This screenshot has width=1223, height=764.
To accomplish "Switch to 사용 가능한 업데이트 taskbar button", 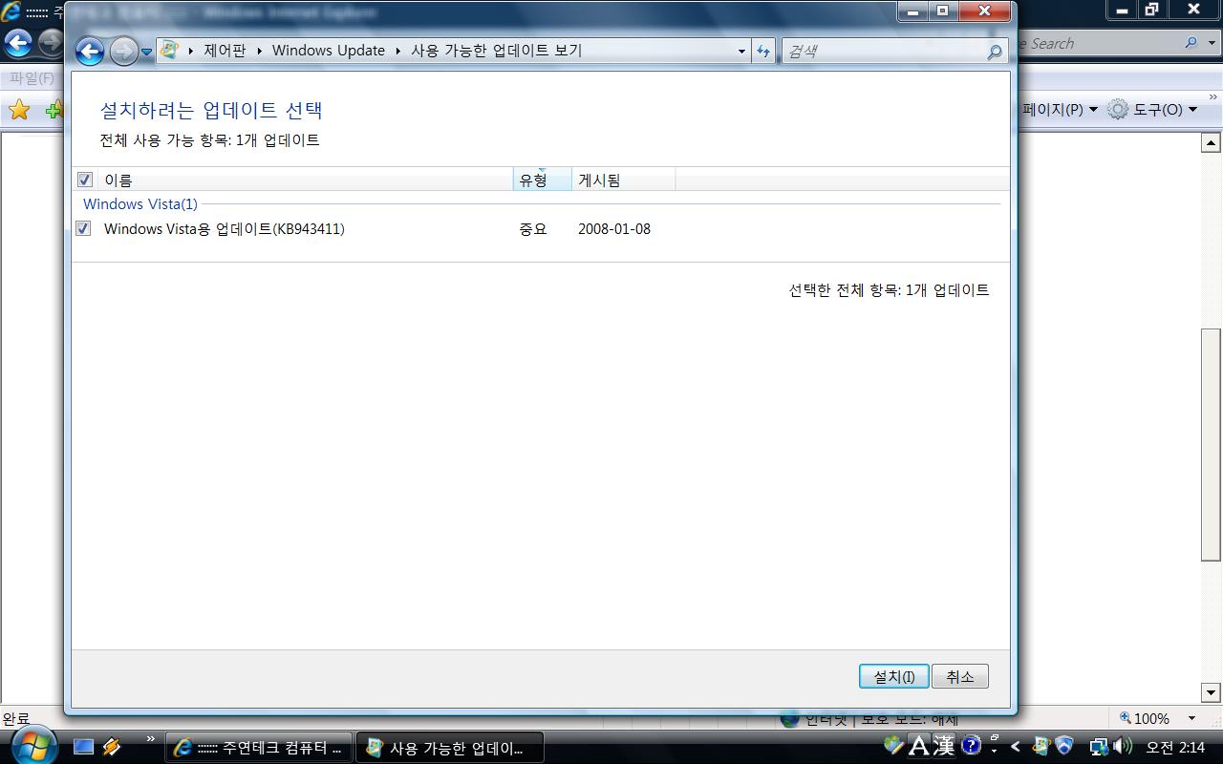I will pos(450,748).
